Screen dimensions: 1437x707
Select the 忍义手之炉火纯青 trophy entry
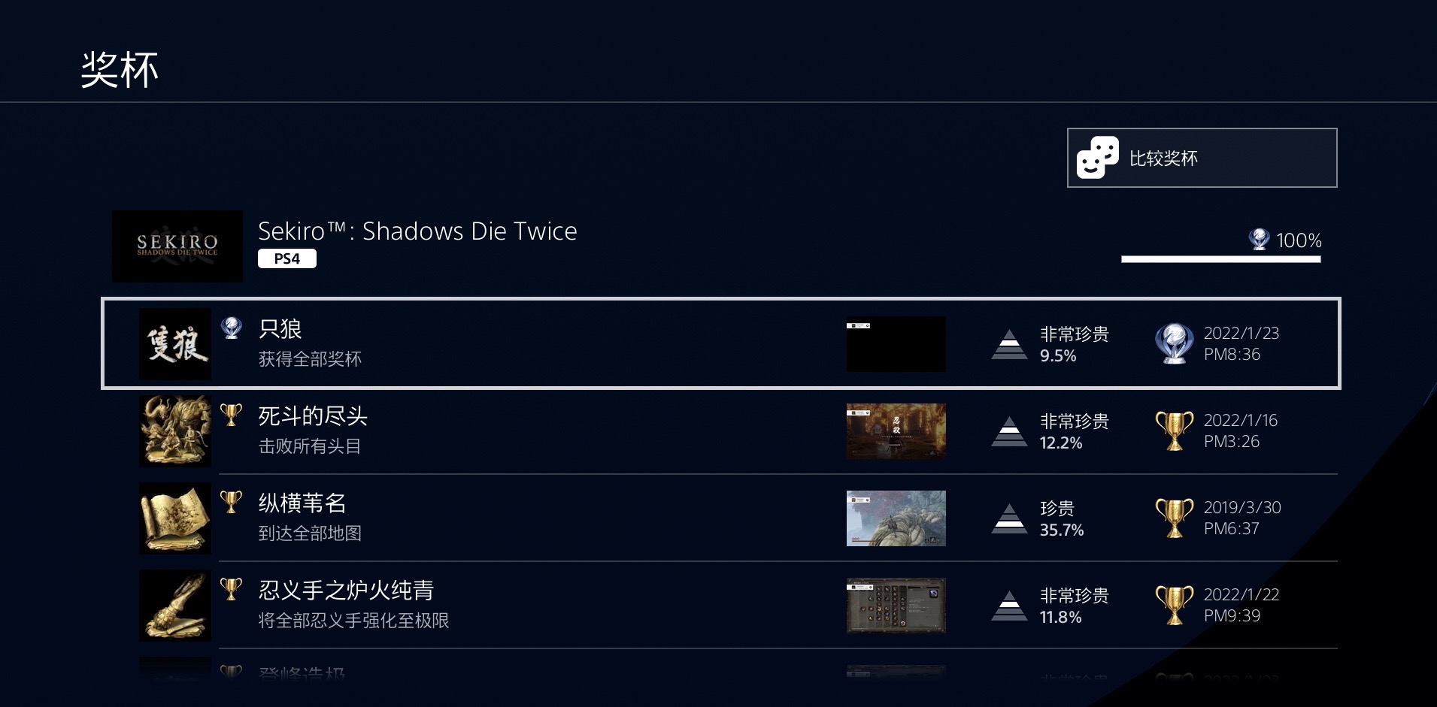[x=346, y=591]
